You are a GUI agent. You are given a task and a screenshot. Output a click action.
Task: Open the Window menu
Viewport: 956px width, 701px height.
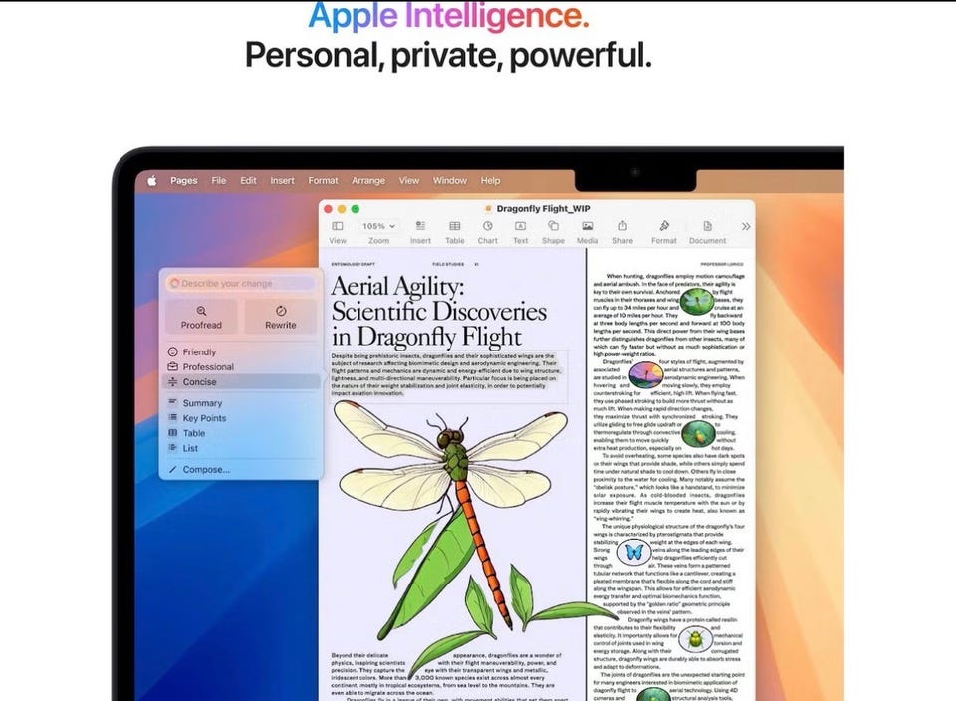[450, 180]
